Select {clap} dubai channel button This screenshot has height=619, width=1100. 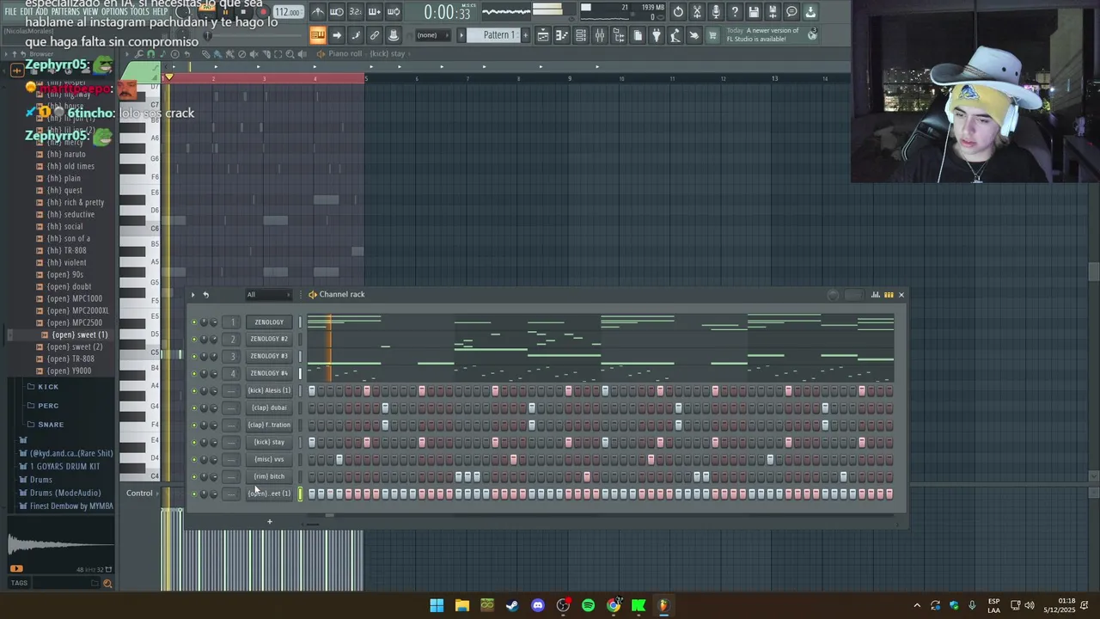(269, 408)
